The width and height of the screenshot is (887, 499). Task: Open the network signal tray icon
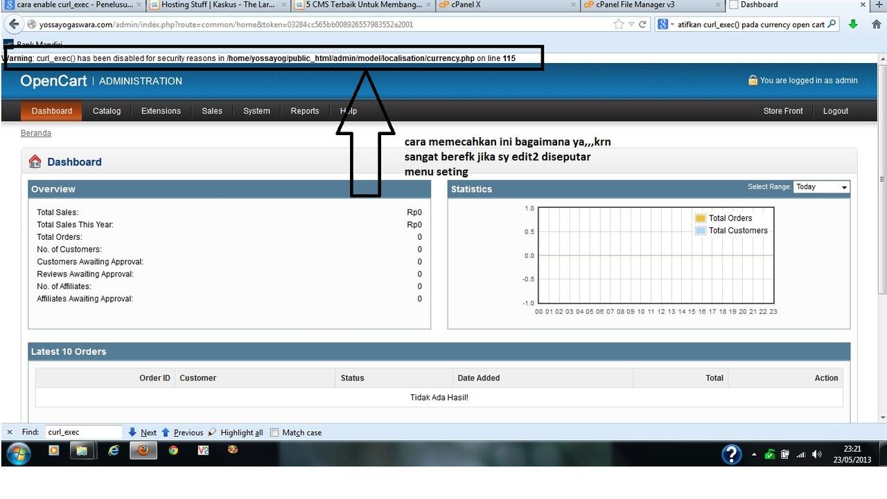click(801, 455)
